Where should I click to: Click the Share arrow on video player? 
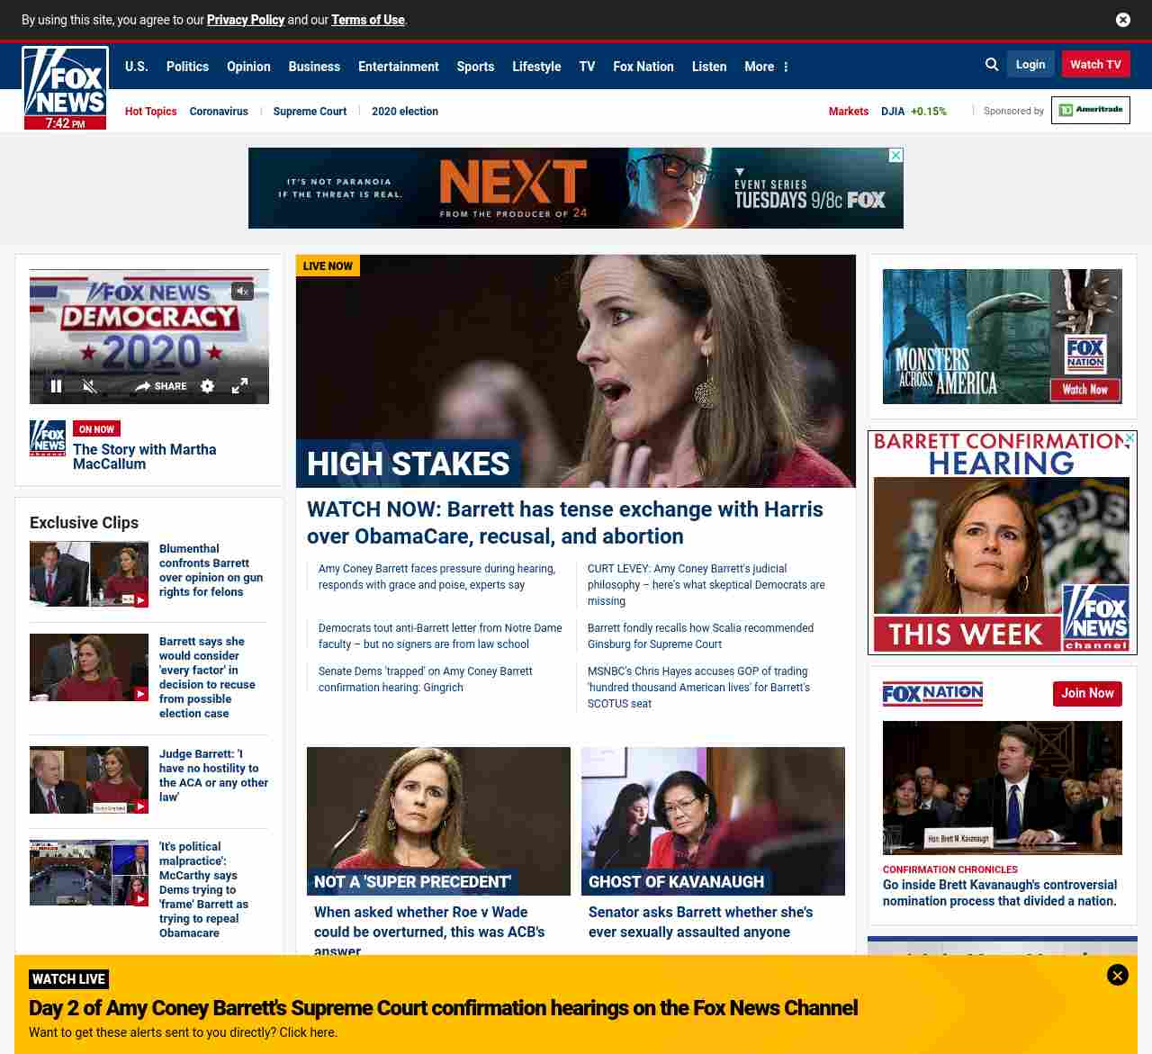(160, 386)
